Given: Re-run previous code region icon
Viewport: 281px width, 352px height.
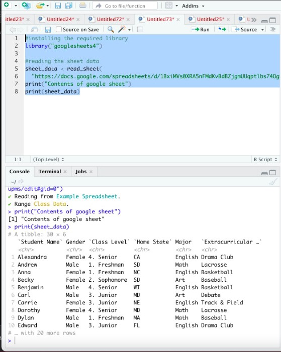Looking at the screenshot, I should coord(222,30).
